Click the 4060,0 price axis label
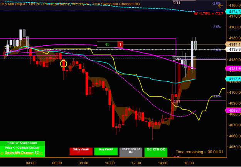This screenshot has width=241, height=167. tap(235, 136)
